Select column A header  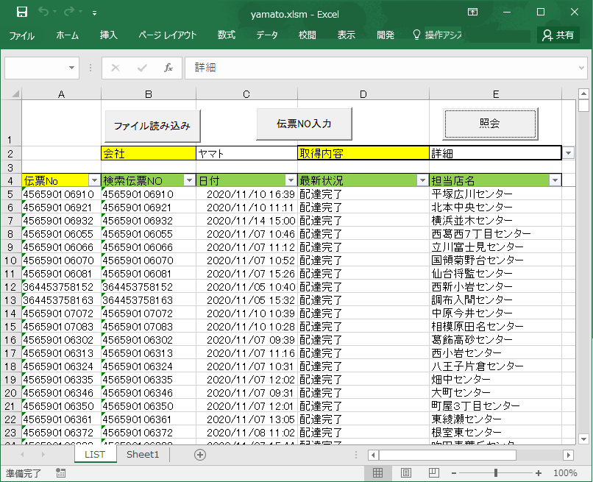[61, 94]
